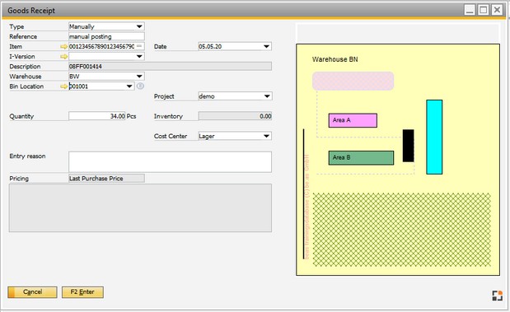Click the link arrow next to I-Version
This screenshot has height=312, width=510.
click(x=63, y=57)
